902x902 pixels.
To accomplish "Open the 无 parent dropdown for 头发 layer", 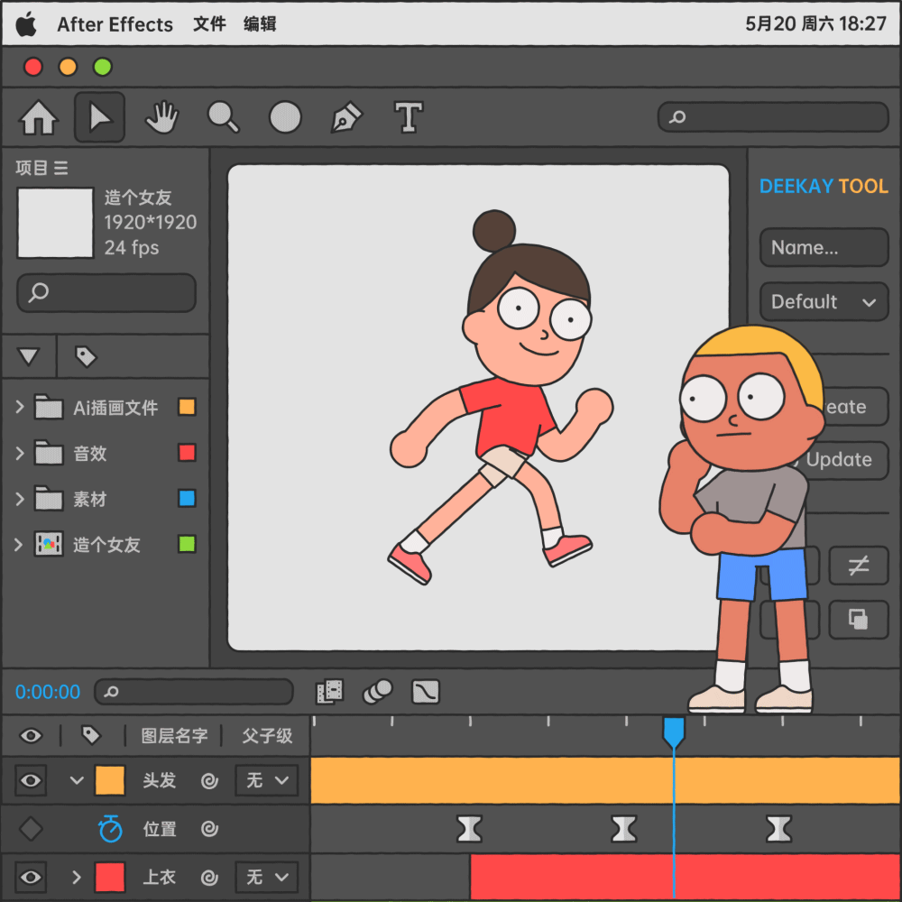I will 266,780.
